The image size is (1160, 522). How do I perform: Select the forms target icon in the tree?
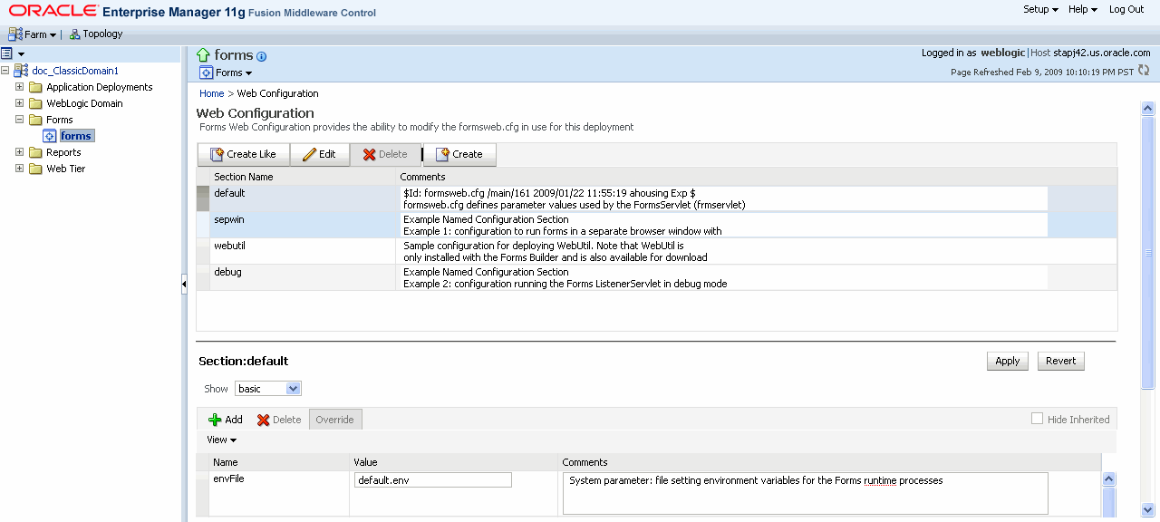[48, 135]
